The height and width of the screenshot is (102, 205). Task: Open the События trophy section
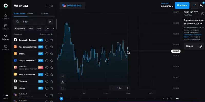(x=6, y=37)
